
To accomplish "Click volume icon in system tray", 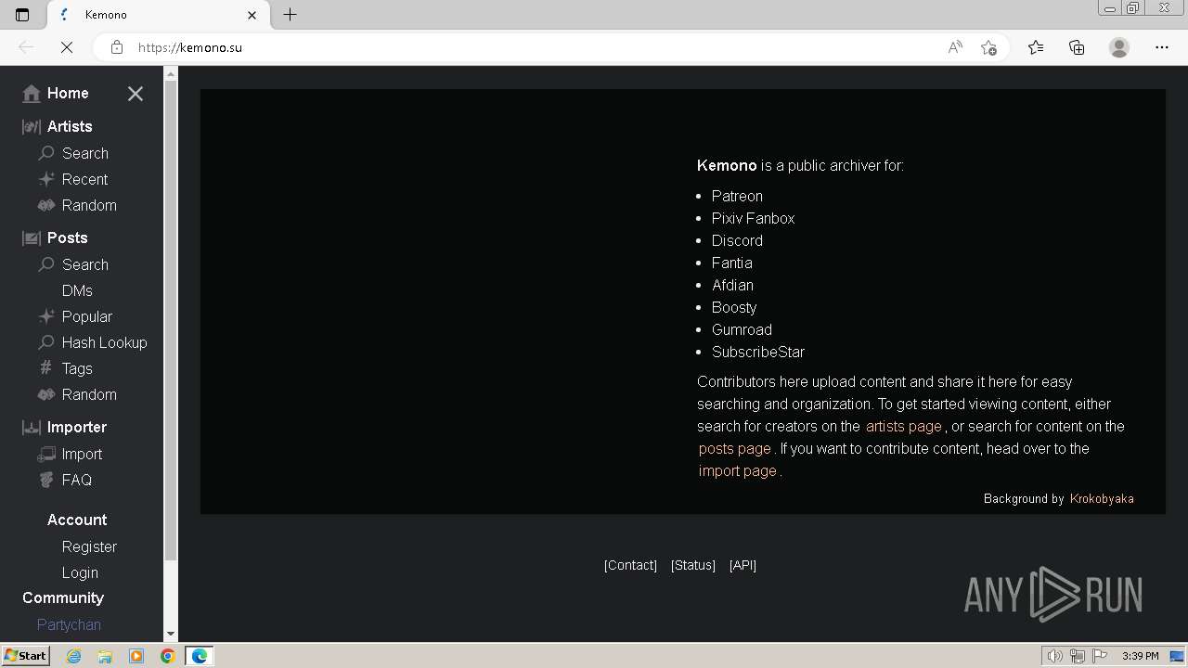I will [1054, 656].
